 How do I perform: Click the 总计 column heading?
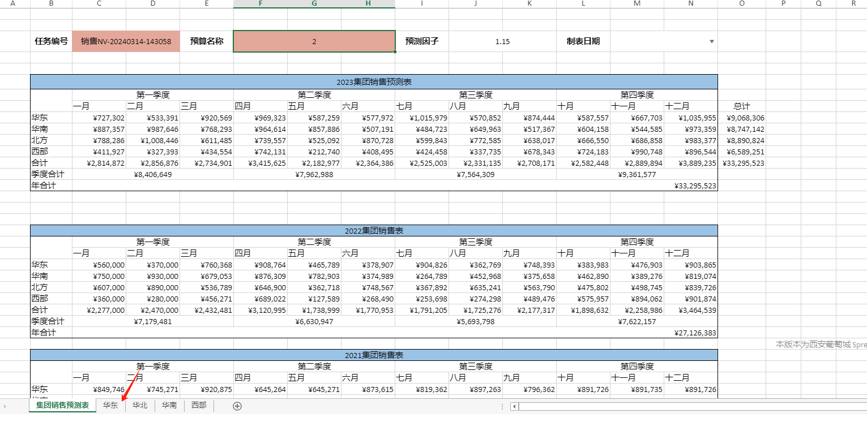click(742, 106)
